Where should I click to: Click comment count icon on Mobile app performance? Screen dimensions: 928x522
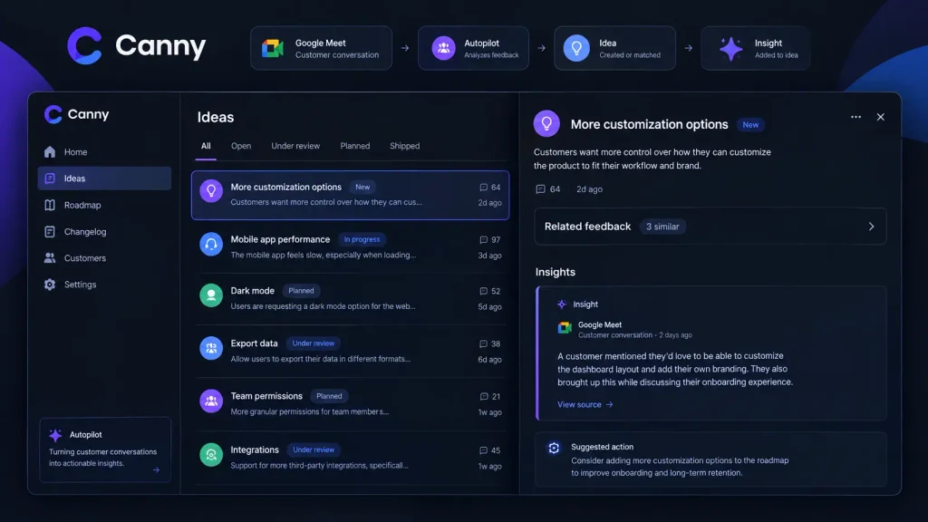(x=484, y=239)
